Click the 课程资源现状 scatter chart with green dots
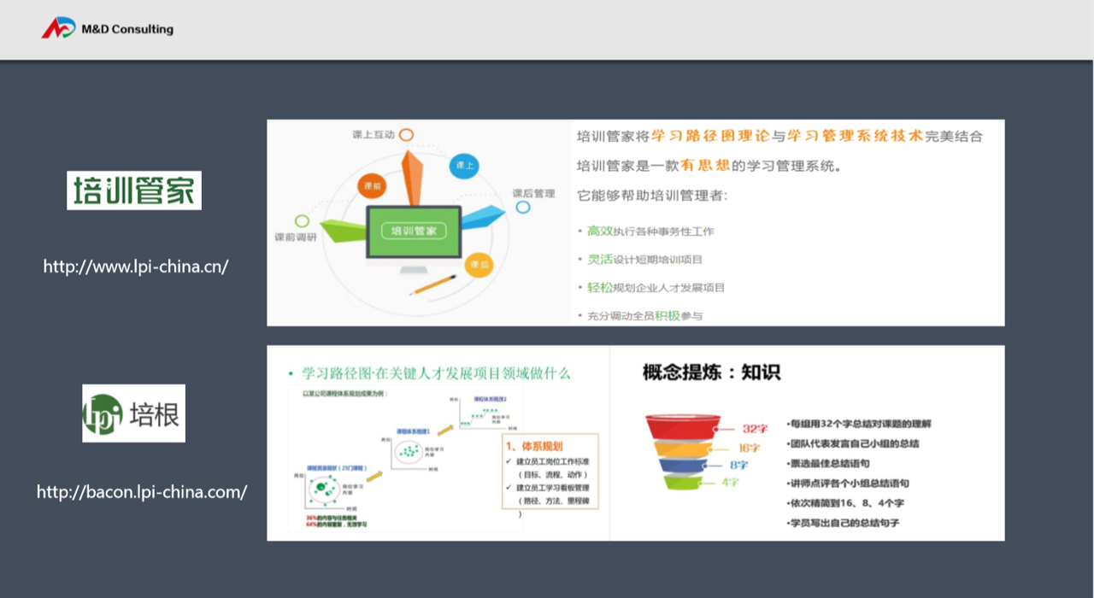1094x598 pixels. click(x=323, y=489)
